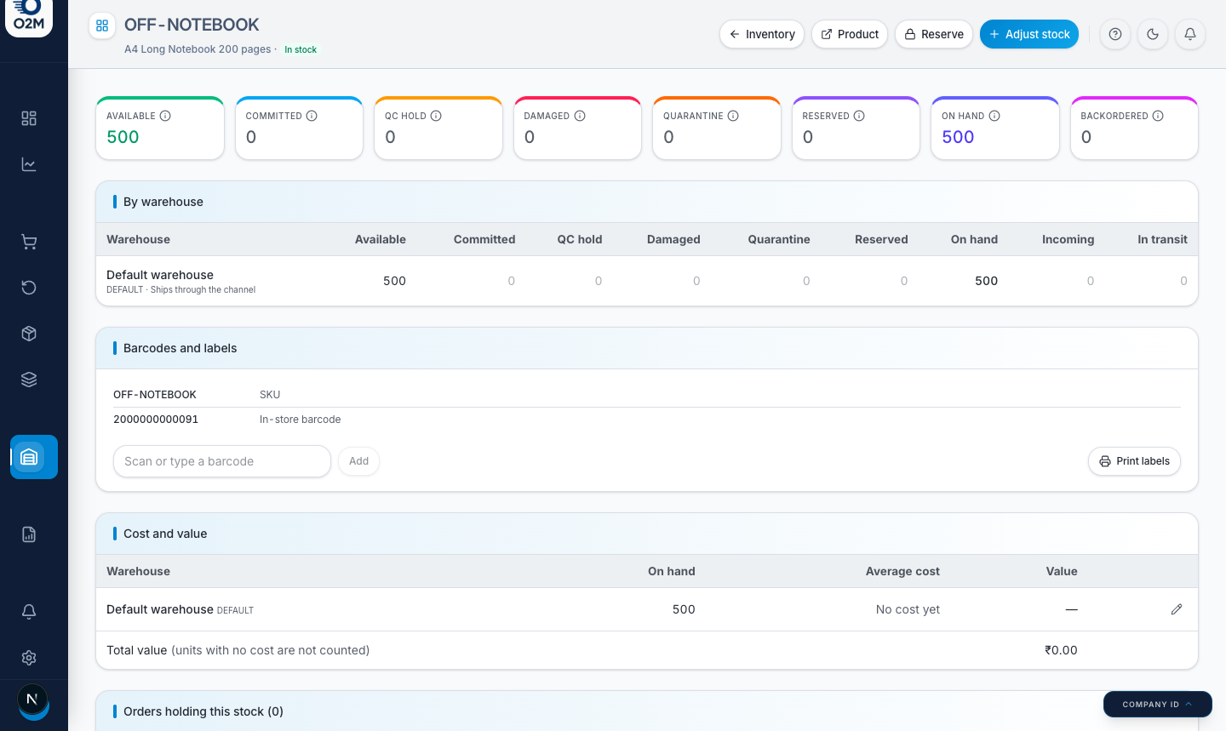This screenshot has width=1226, height=731.
Task: Open the shopping cart sidebar icon
Action: 29,243
